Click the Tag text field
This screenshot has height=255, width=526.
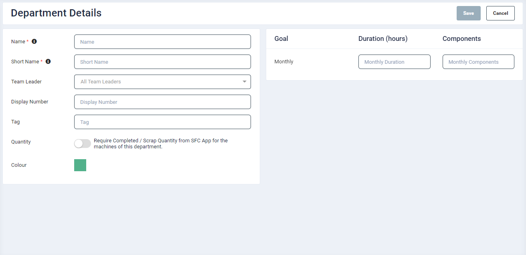pyautogui.click(x=162, y=122)
